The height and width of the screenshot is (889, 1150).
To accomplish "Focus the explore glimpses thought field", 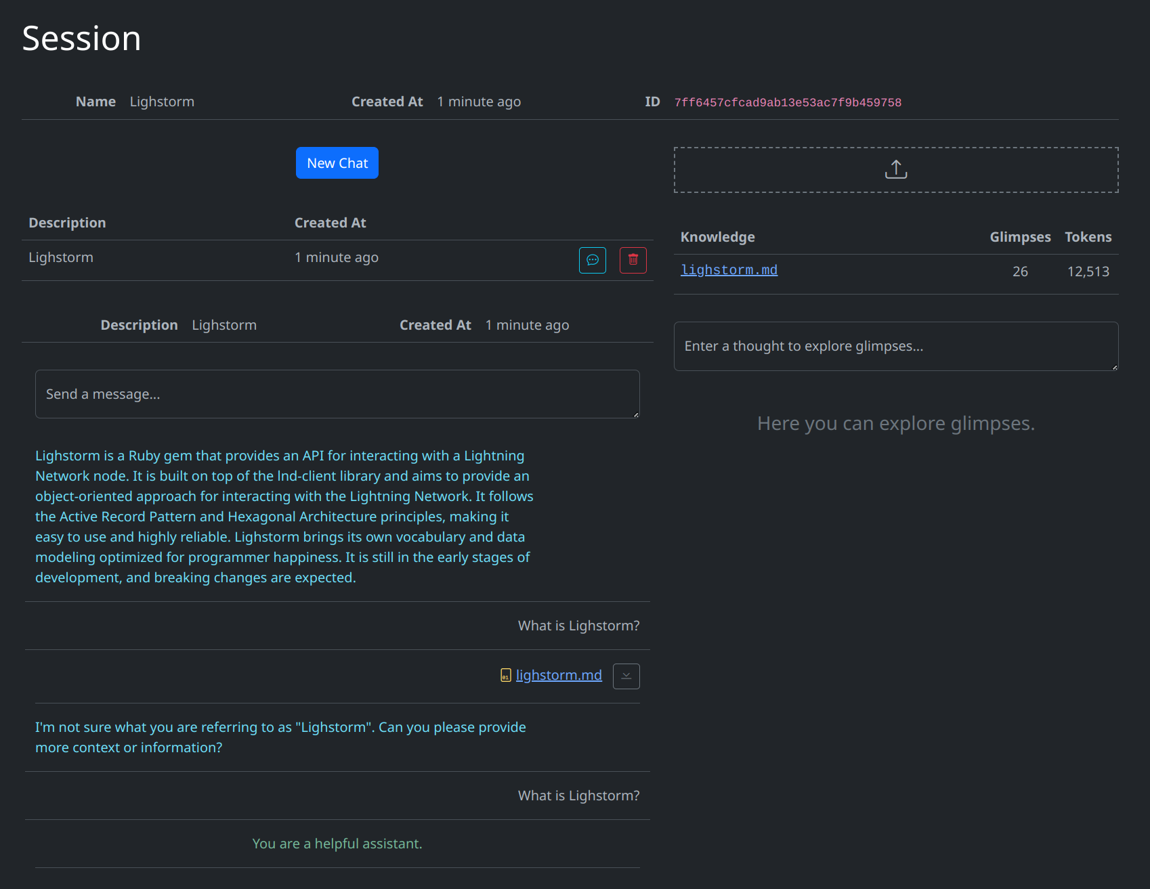I will tap(895, 346).
